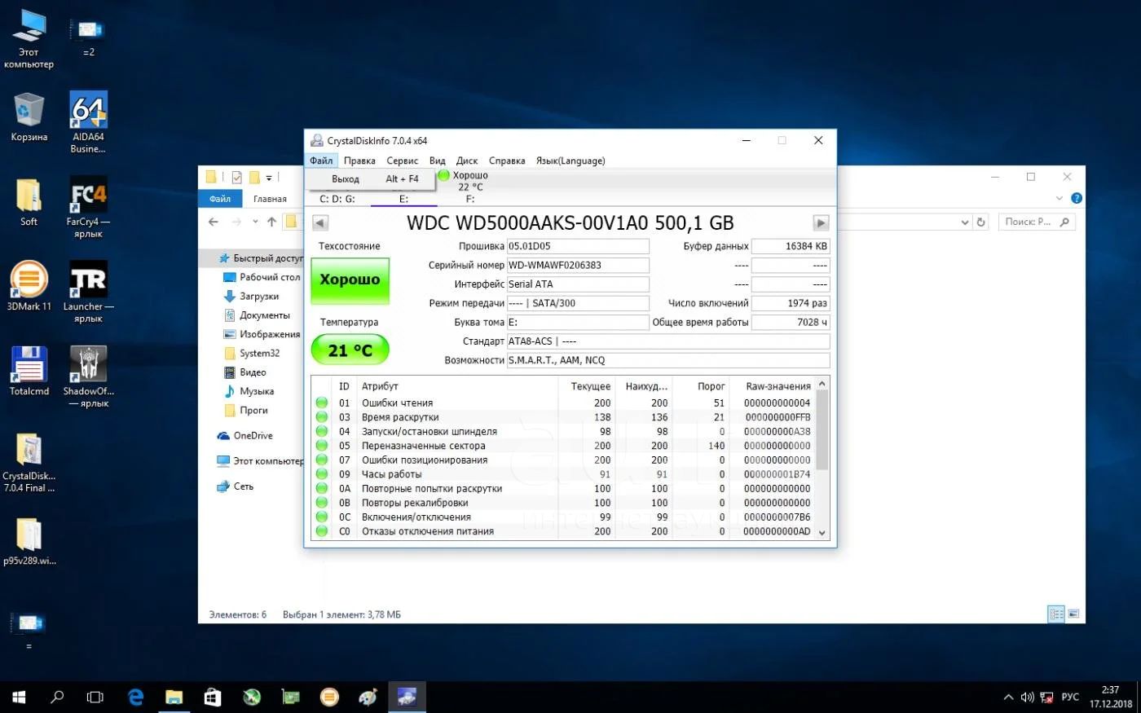Click the Explorer search box
This screenshot has height=713, width=1141.
tap(1037, 222)
